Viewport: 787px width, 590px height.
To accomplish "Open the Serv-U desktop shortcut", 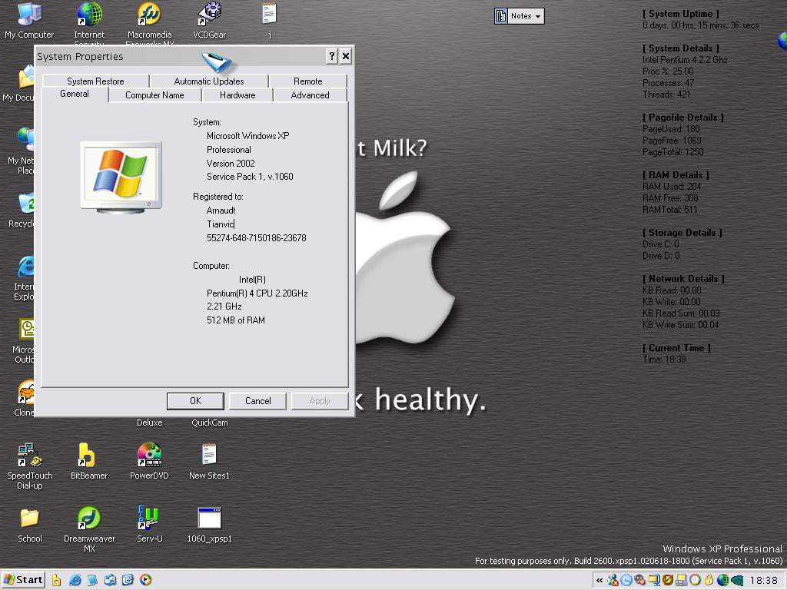I will (149, 519).
